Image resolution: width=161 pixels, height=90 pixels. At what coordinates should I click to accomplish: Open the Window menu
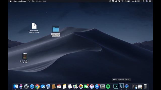click(x=39, y=1)
